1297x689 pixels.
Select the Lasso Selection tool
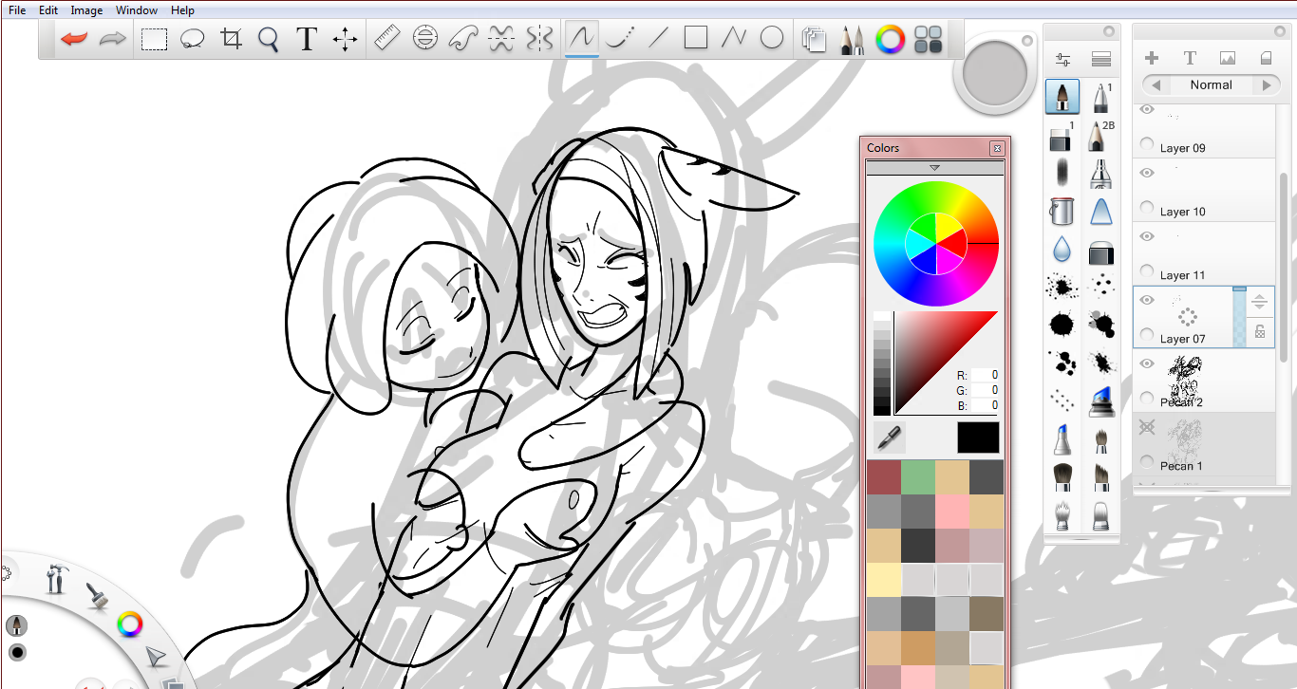click(x=193, y=39)
